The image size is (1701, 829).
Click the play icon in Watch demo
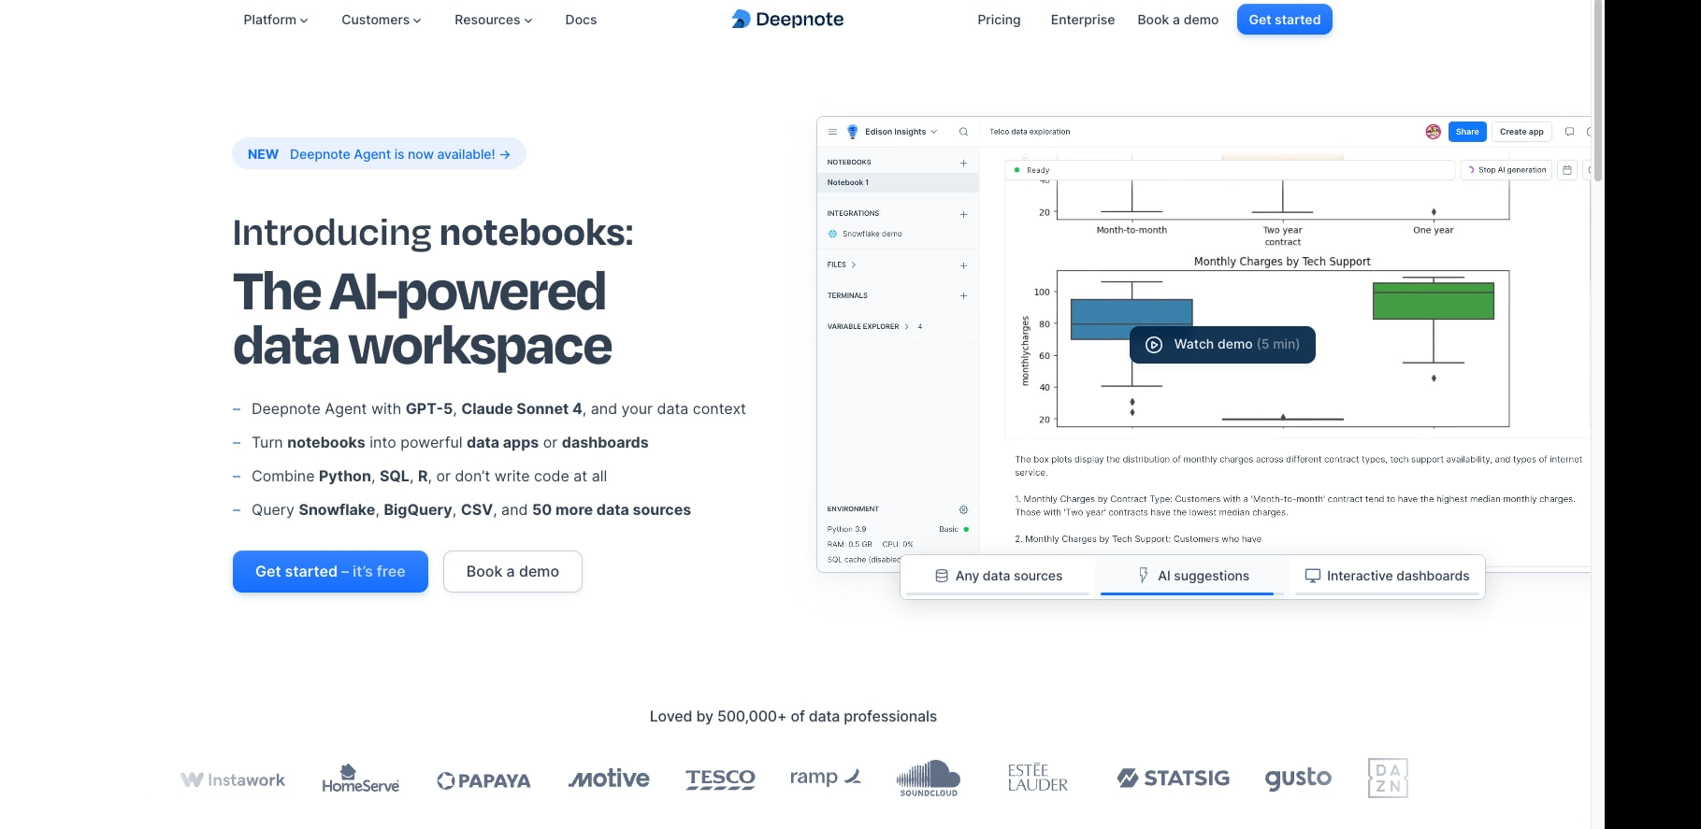1154,344
